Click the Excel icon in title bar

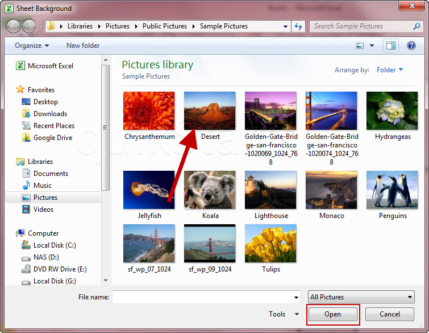[9, 8]
